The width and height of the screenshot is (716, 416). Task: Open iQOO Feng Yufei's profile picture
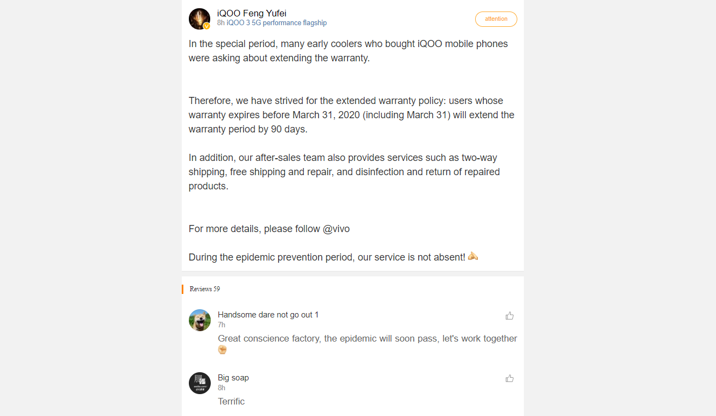199,19
